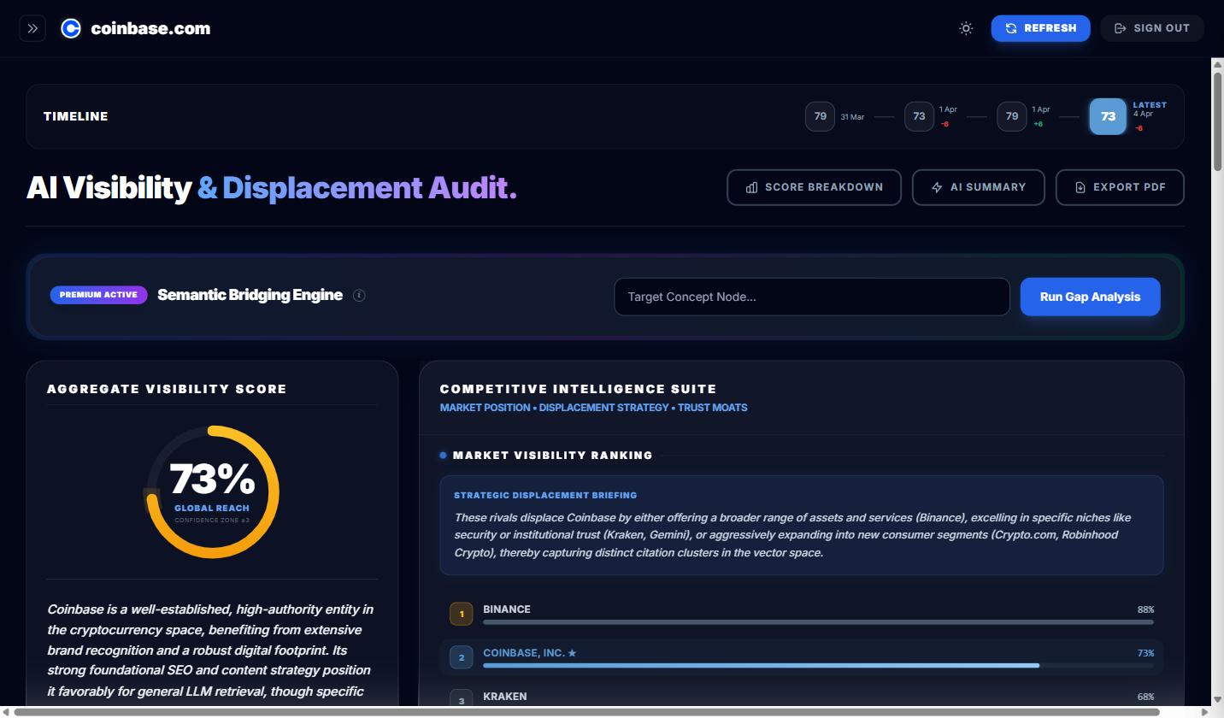Expand the sidebar with the double-chevron icon
Screen dimensions: 1224x718
point(32,27)
